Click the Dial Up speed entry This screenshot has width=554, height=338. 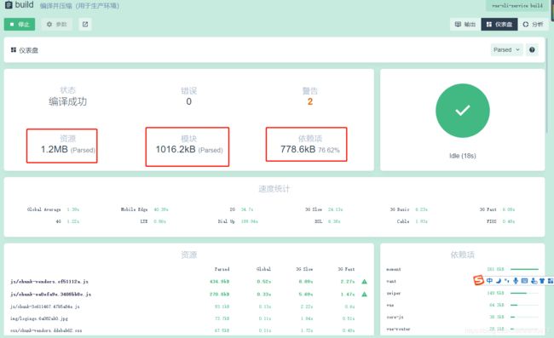(238, 221)
